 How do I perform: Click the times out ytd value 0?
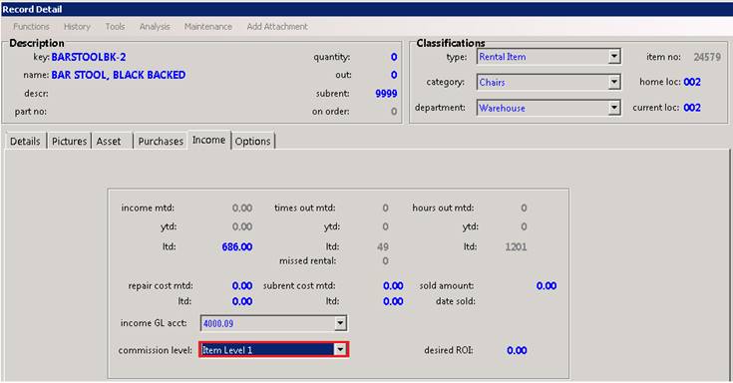(385, 226)
